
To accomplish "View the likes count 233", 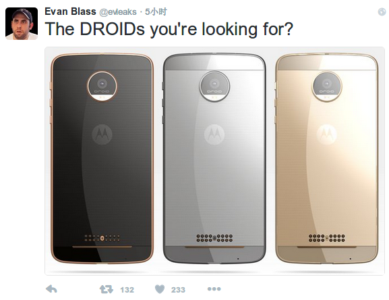I will [178, 290].
